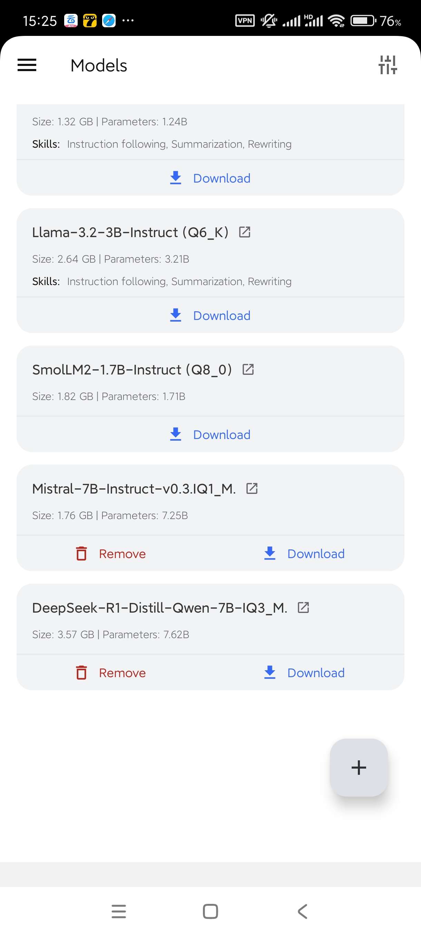Tap the Models page title
This screenshot has height=936, width=421.
point(99,66)
